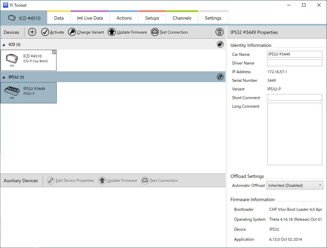Click the Short Comment input field
327x248 pixels.
pyautogui.click(x=295, y=97)
